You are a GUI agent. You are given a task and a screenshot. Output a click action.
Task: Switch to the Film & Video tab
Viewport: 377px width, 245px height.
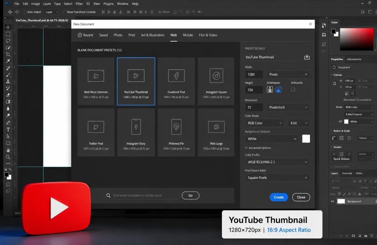(208, 35)
